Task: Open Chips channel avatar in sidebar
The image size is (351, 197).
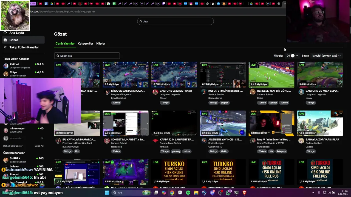Action: (x=6, y=74)
